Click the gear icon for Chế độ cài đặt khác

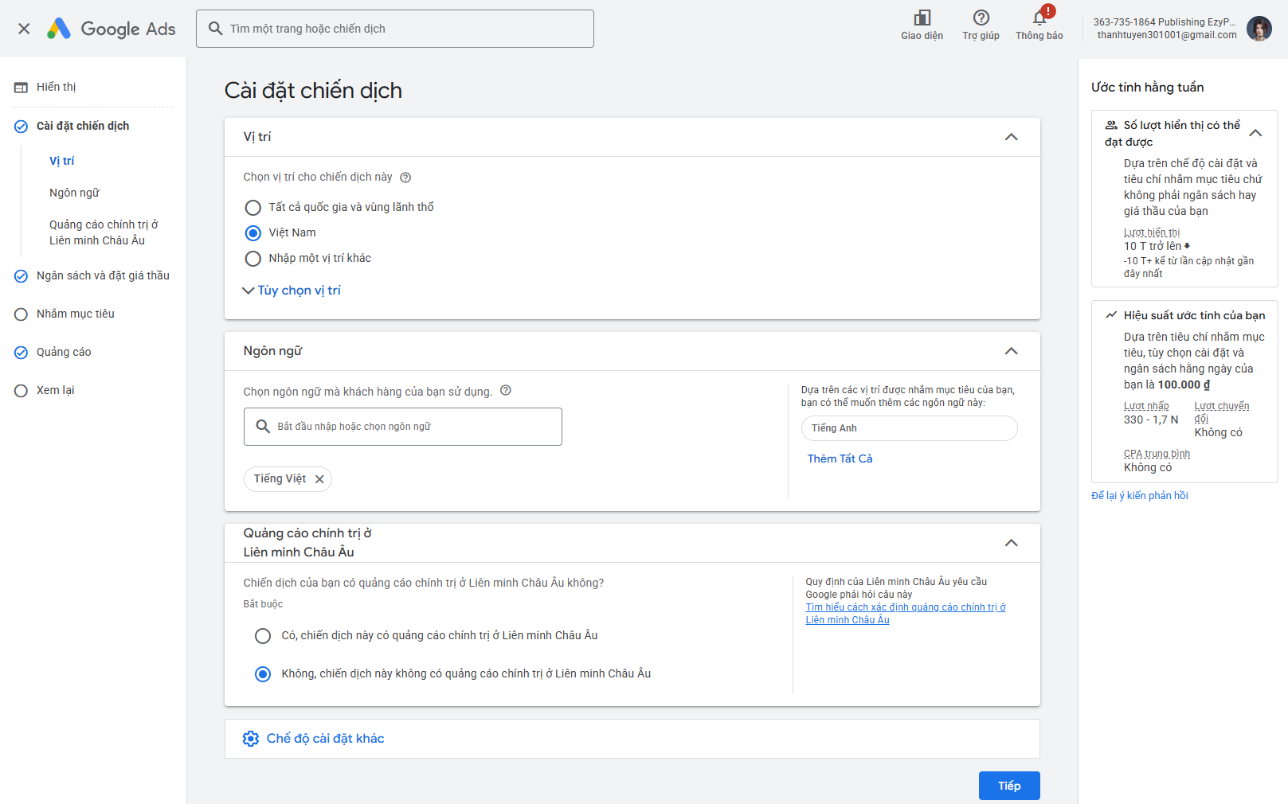pos(251,739)
